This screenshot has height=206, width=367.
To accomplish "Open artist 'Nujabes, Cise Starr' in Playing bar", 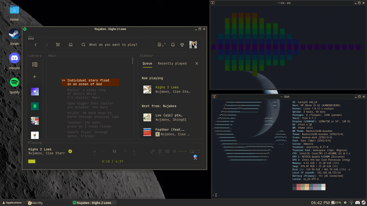I will (47, 153).
